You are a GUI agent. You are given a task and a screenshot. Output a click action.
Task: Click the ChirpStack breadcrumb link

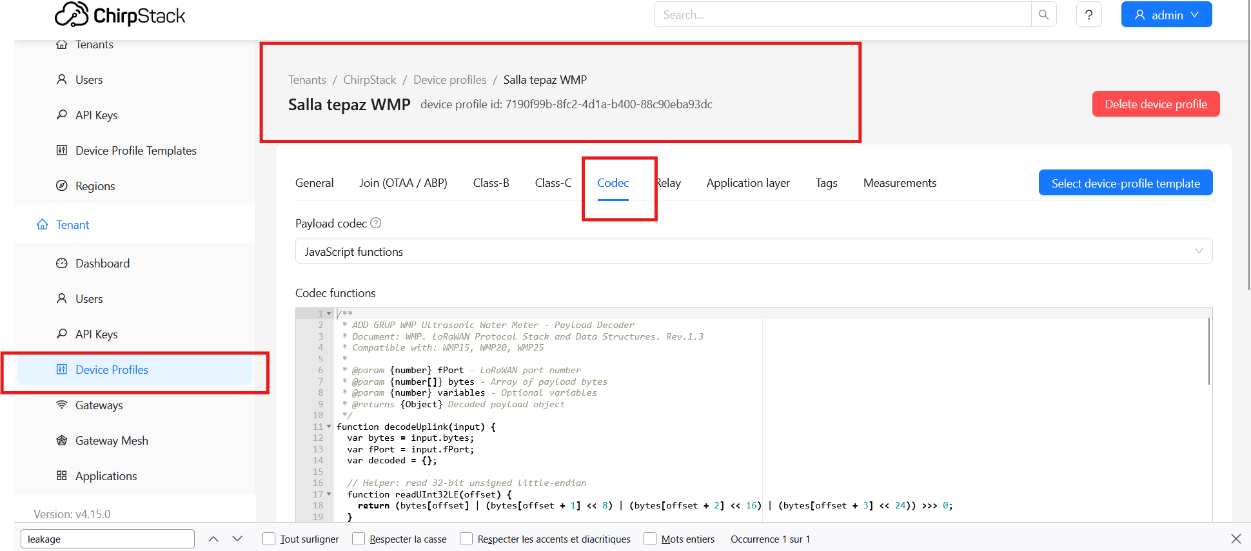(x=369, y=80)
